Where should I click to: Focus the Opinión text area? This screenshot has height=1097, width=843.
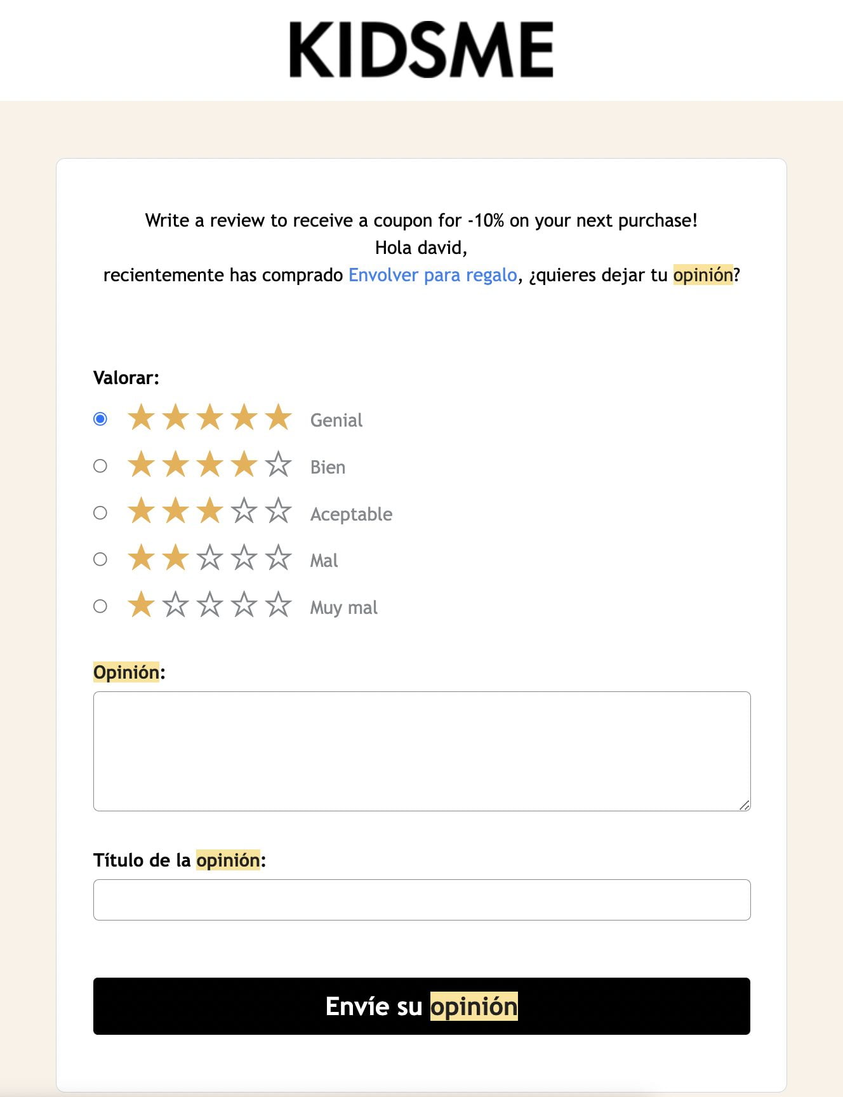(x=421, y=751)
